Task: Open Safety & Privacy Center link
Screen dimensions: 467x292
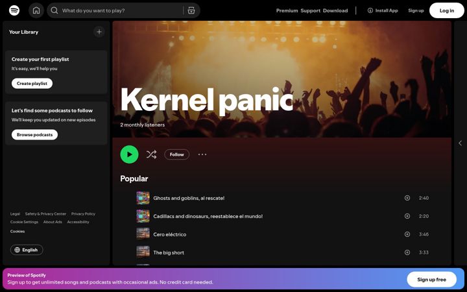Action: coord(45,213)
